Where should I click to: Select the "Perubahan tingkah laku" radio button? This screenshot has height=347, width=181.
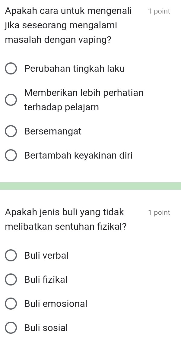tap(11, 69)
